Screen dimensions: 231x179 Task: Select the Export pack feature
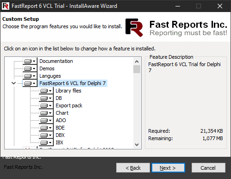pos(69,105)
